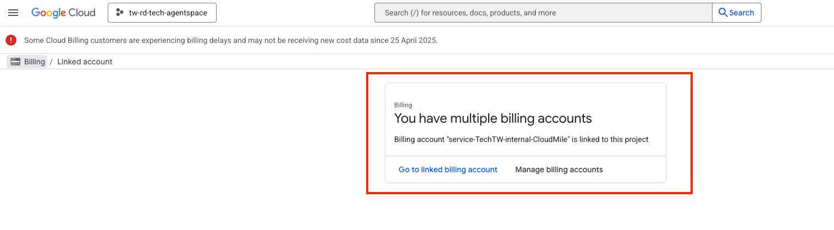Click the linked billing account description text

[x=521, y=139]
